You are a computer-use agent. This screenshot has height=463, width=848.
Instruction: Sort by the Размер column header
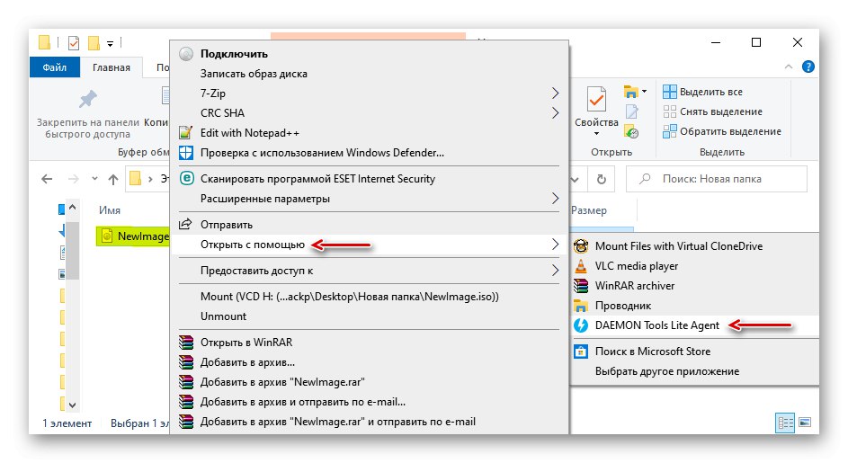pyautogui.click(x=589, y=210)
